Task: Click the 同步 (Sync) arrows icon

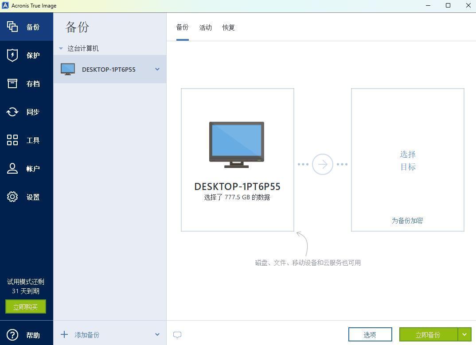Action: [12, 112]
